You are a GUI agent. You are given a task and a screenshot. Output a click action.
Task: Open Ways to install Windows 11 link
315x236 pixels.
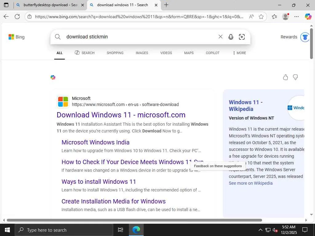(x=99, y=182)
